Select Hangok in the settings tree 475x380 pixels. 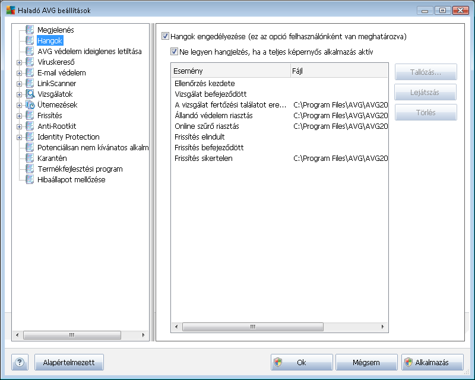(50, 40)
